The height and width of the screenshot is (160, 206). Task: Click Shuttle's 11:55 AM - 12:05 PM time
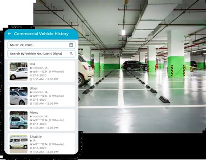45,152
